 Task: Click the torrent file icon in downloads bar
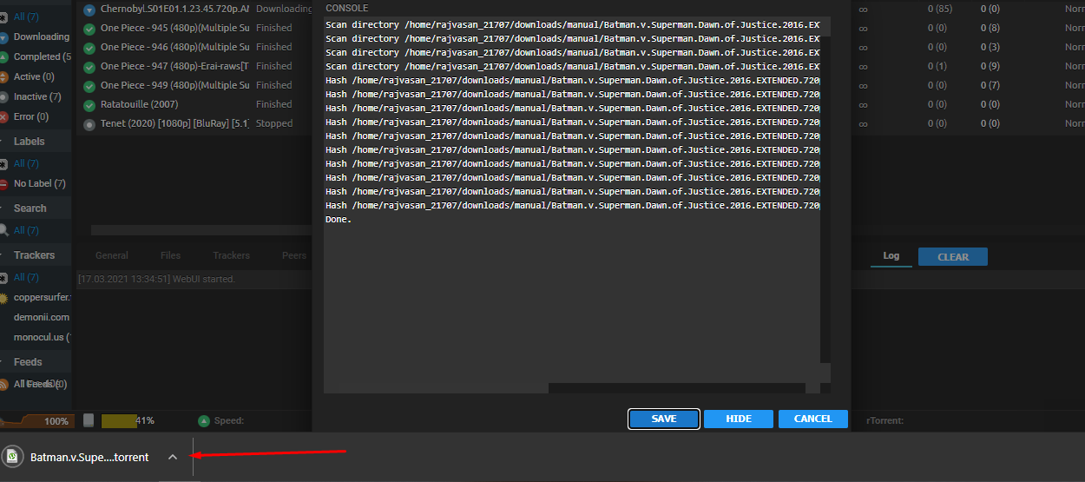13,457
